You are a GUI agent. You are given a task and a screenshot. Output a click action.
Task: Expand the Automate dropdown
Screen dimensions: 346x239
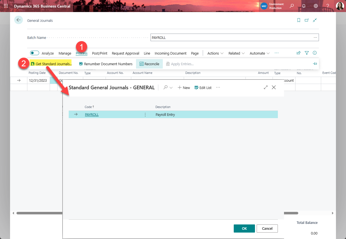pyautogui.click(x=260, y=53)
